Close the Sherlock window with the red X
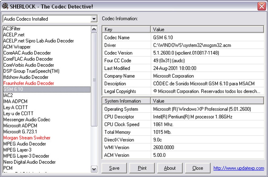This screenshot has width=268, height=177. click(x=261, y=6)
